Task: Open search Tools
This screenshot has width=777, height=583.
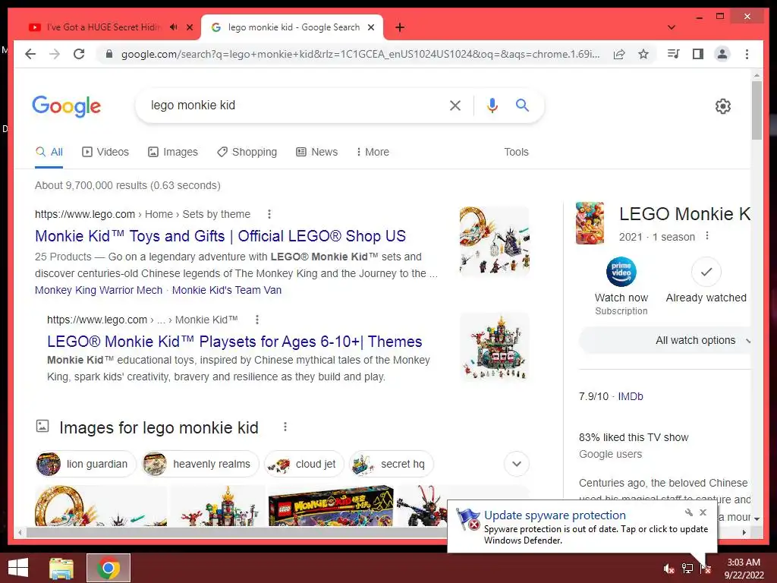Action: click(x=516, y=152)
